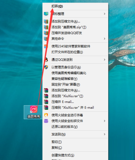
Task: Select 还原以前的版本(V)
Action: coord(65,127)
